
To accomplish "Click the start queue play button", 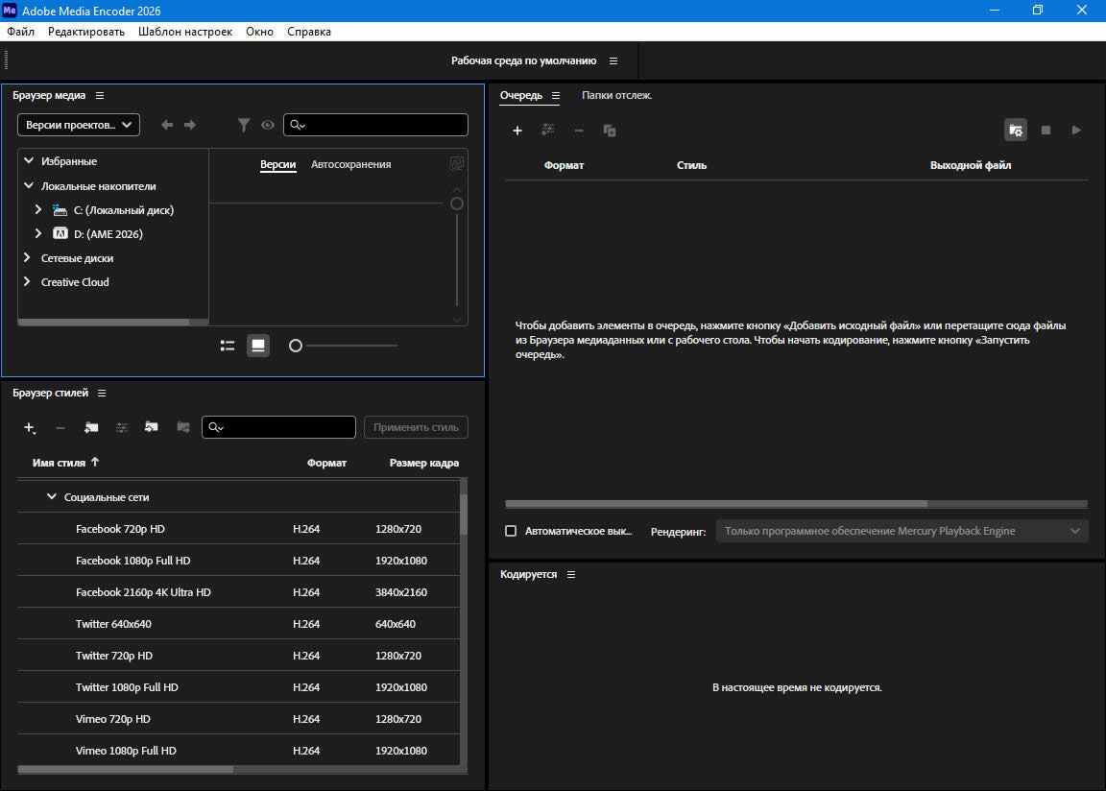I will 1076,130.
